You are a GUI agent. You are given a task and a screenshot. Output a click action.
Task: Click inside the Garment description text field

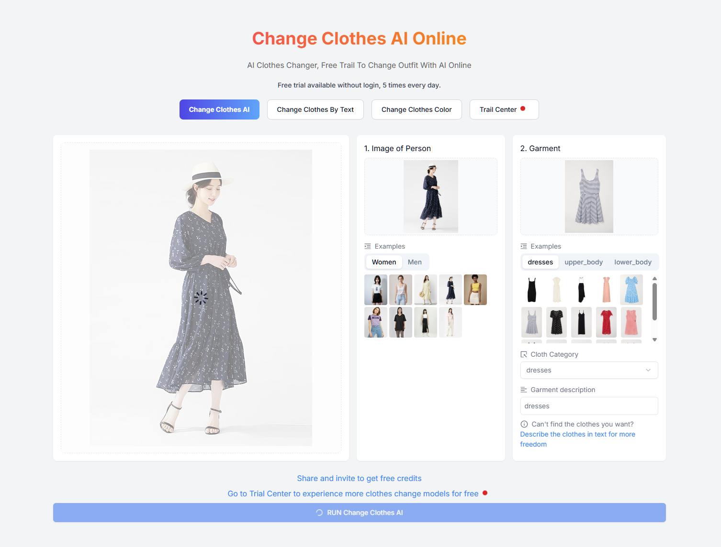click(588, 405)
